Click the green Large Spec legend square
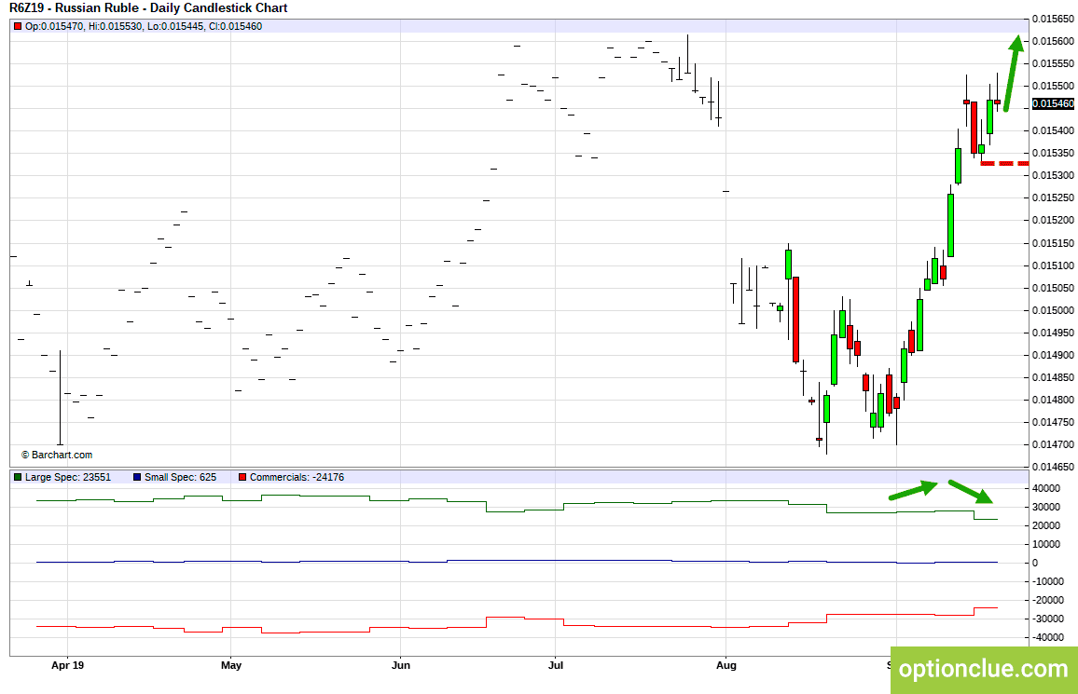The height and width of the screenshot is (694, 1078). coord(18,477)
